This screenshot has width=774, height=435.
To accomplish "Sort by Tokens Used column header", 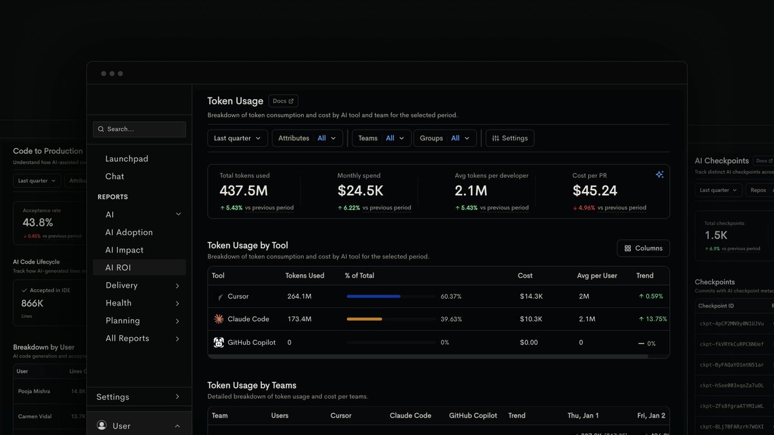I will pyautogui.click(x=304, y=276).
